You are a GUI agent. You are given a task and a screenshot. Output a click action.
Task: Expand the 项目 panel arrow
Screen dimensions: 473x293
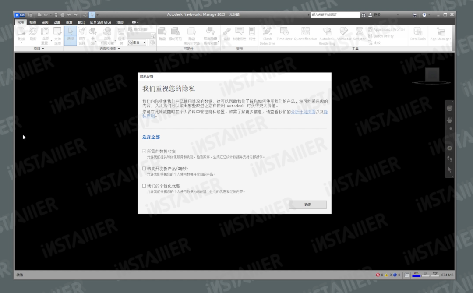pyautogui.click(x=43, y=49)
